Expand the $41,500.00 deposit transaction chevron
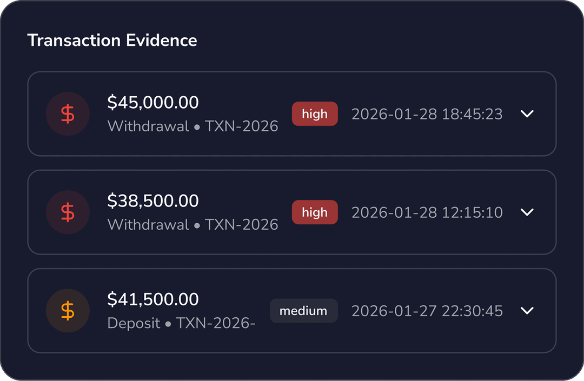 pyautogui.click(x=527, y=311)
